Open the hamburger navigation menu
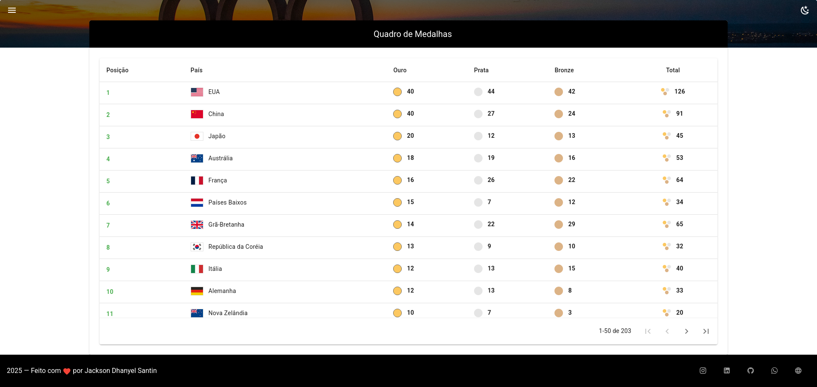 [12, 10]
